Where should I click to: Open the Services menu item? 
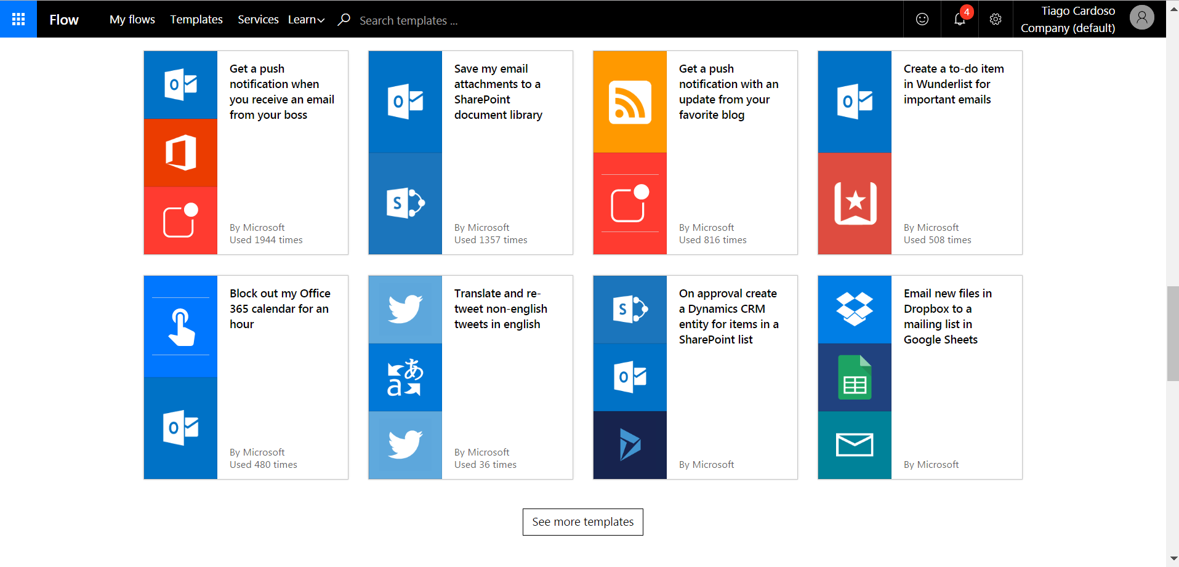258,20
